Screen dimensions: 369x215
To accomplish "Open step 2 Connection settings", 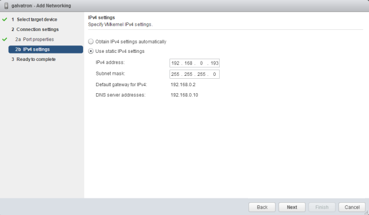I will [35, 29].
